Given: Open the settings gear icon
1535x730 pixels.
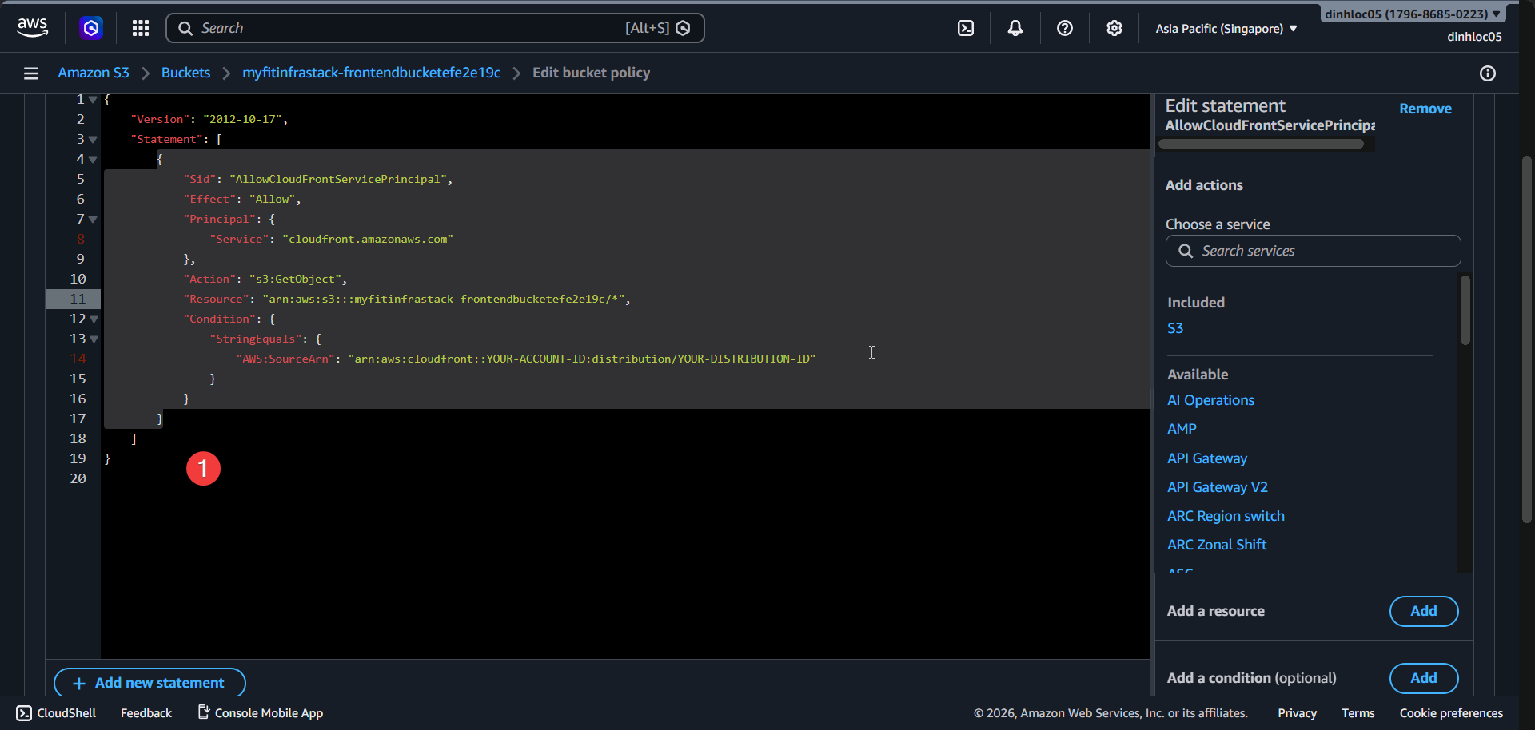Looking at the screenshot, I should 1114,28.
